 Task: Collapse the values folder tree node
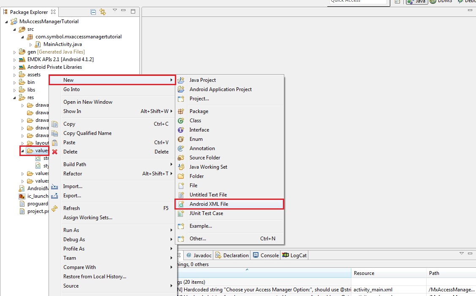[22, 151]
